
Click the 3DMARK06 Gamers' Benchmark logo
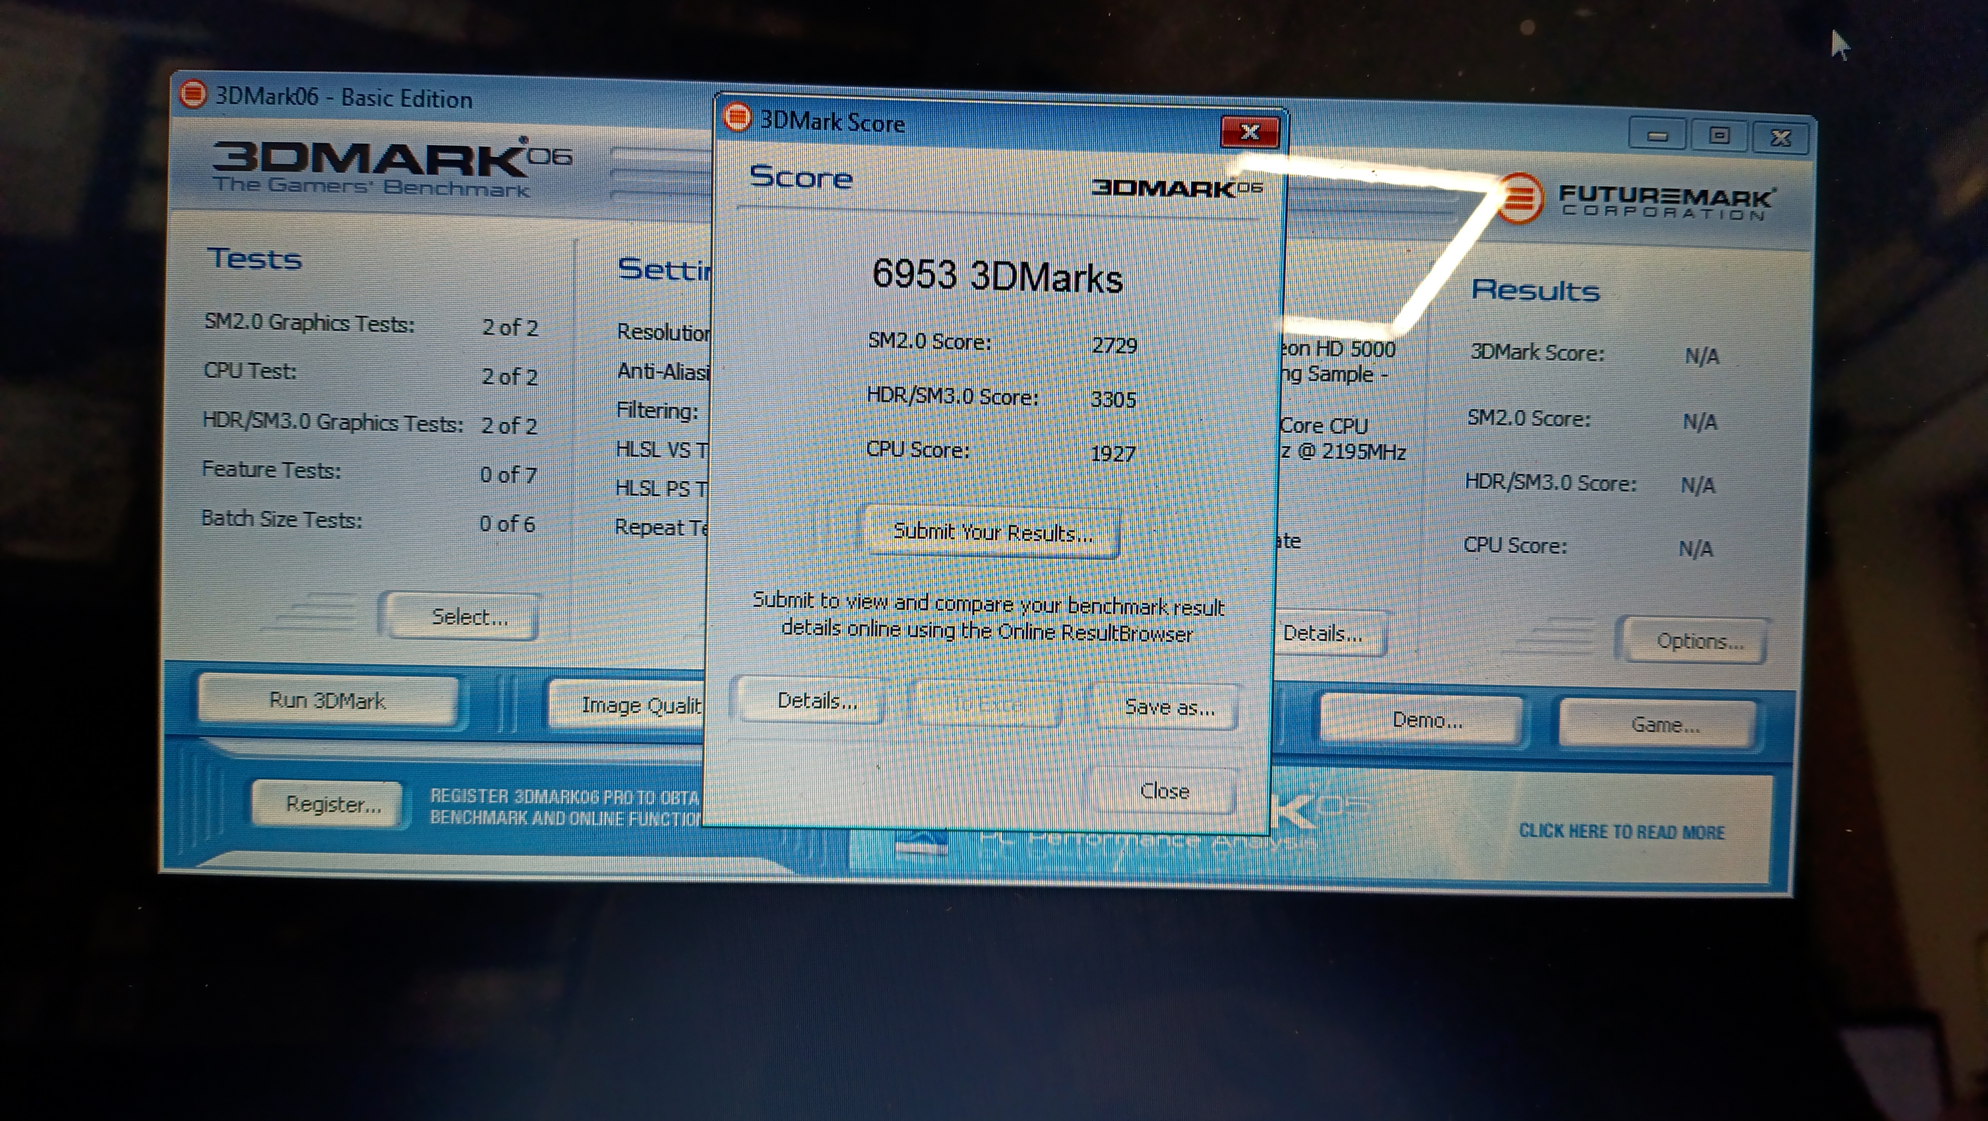[x=391, y=167]
